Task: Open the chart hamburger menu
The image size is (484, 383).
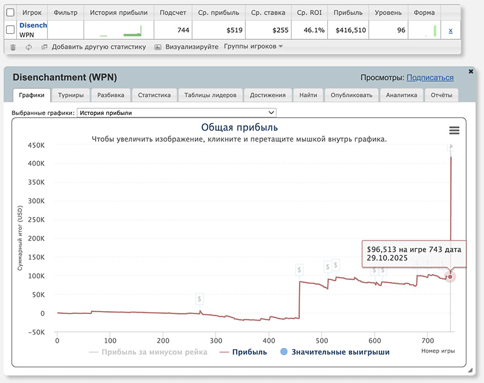Action: tap(454, 130)
